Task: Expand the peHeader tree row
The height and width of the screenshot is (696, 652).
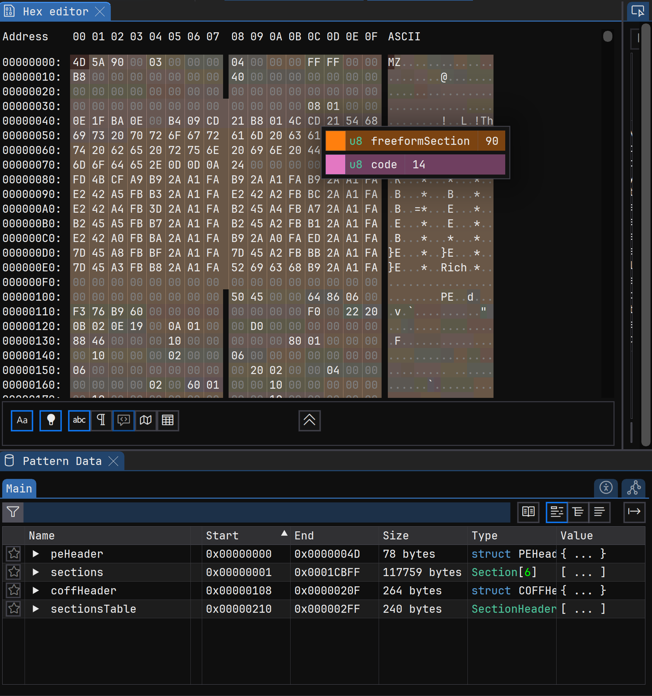Action: (x=36, y=554)
